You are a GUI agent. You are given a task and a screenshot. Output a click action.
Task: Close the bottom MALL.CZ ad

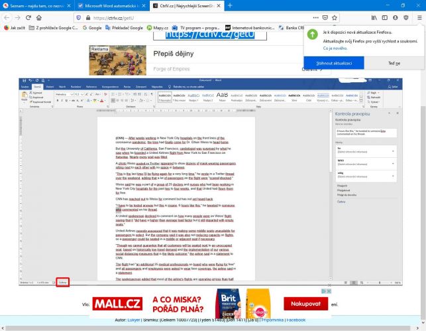click(x=329, y=291)
